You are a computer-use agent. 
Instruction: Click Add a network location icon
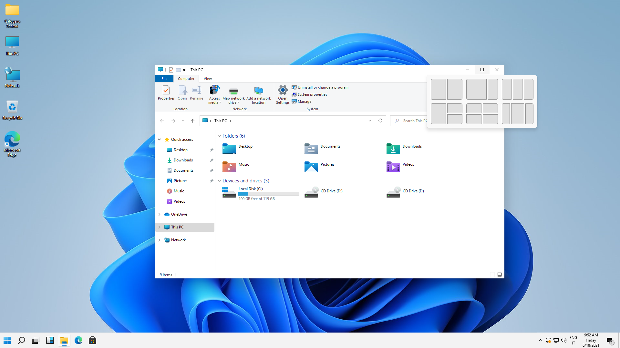[x=258, y=91]
